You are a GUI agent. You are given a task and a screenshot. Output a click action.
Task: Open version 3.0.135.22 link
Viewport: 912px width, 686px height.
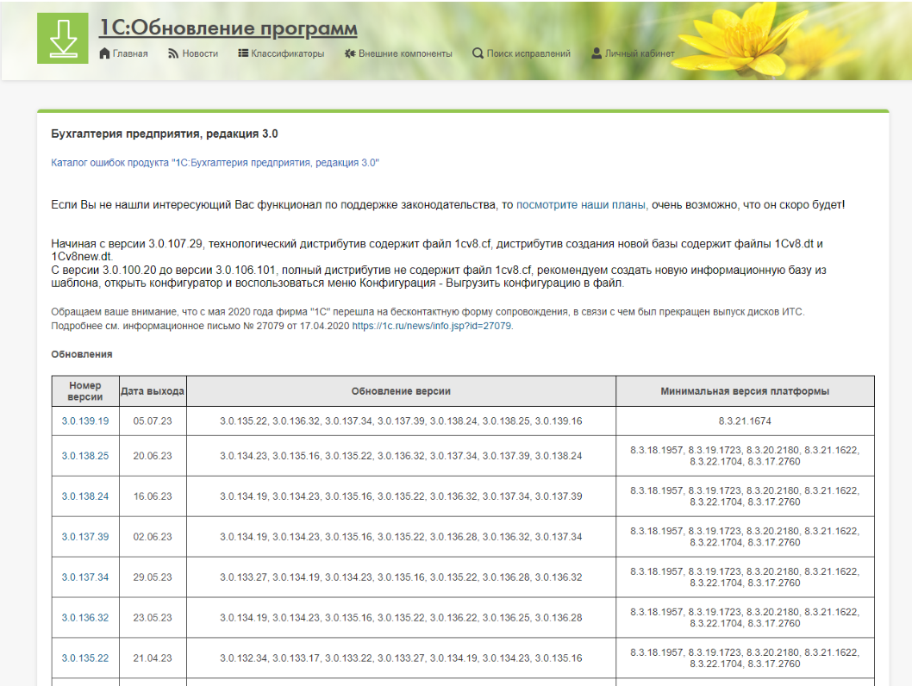click(x=85, y=658)
